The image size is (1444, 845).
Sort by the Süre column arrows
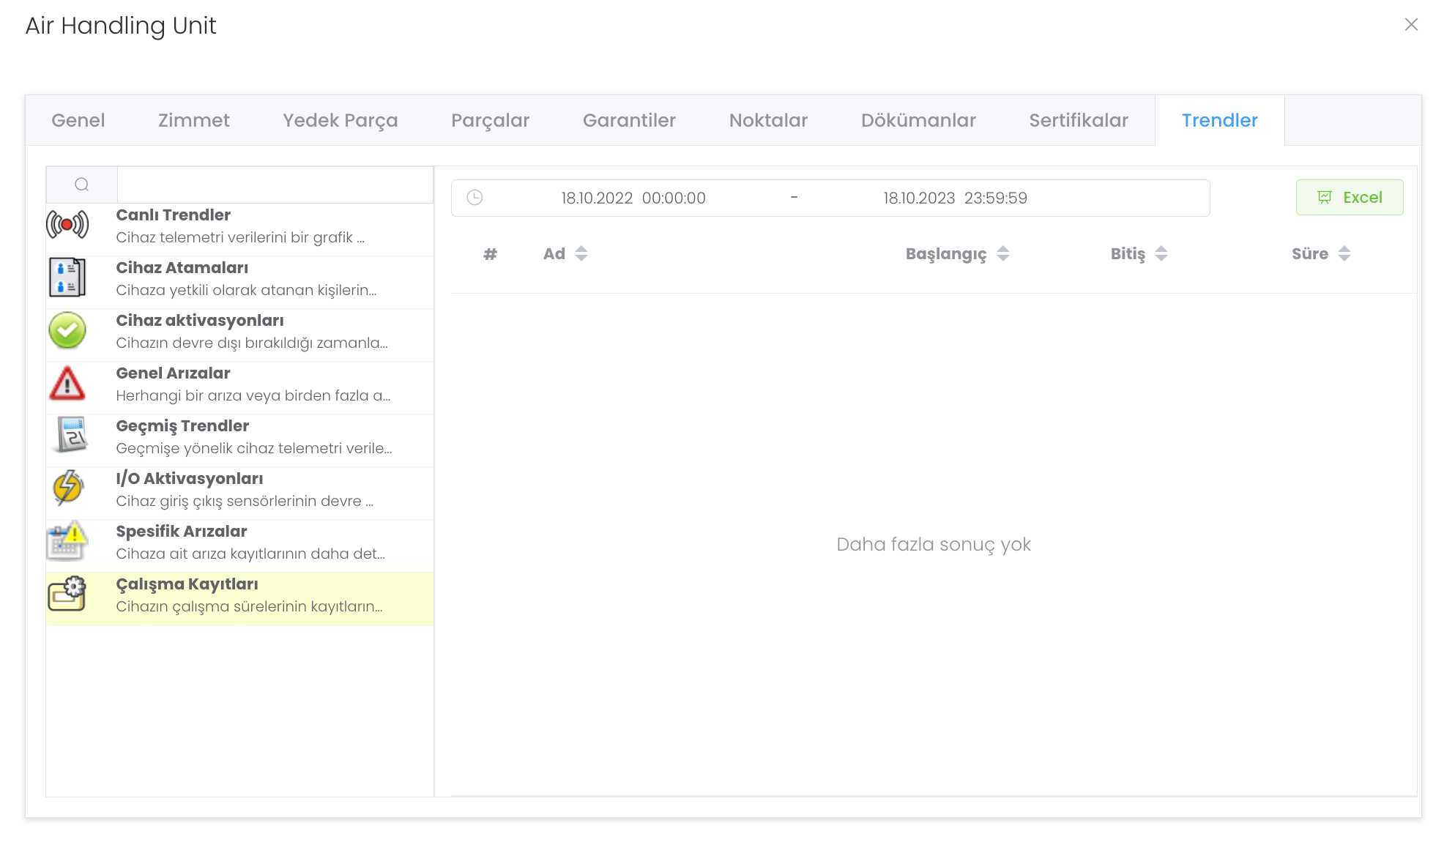coord(1344,254)
